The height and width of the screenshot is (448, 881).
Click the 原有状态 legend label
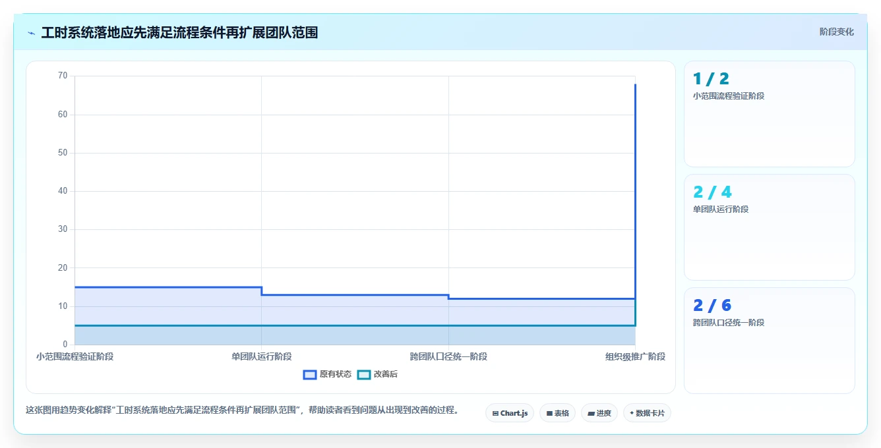336,374
